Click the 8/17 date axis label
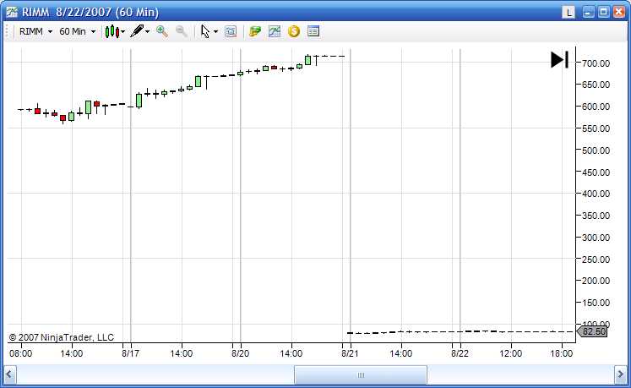631x388 pixels. 130,353
